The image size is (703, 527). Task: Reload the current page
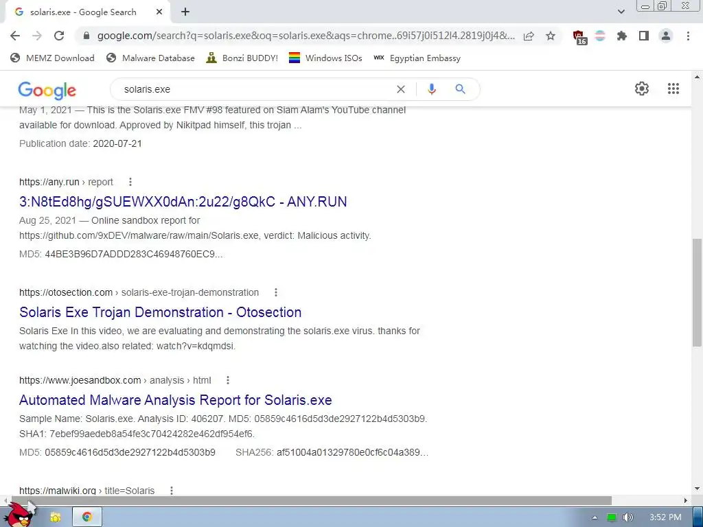59,36
